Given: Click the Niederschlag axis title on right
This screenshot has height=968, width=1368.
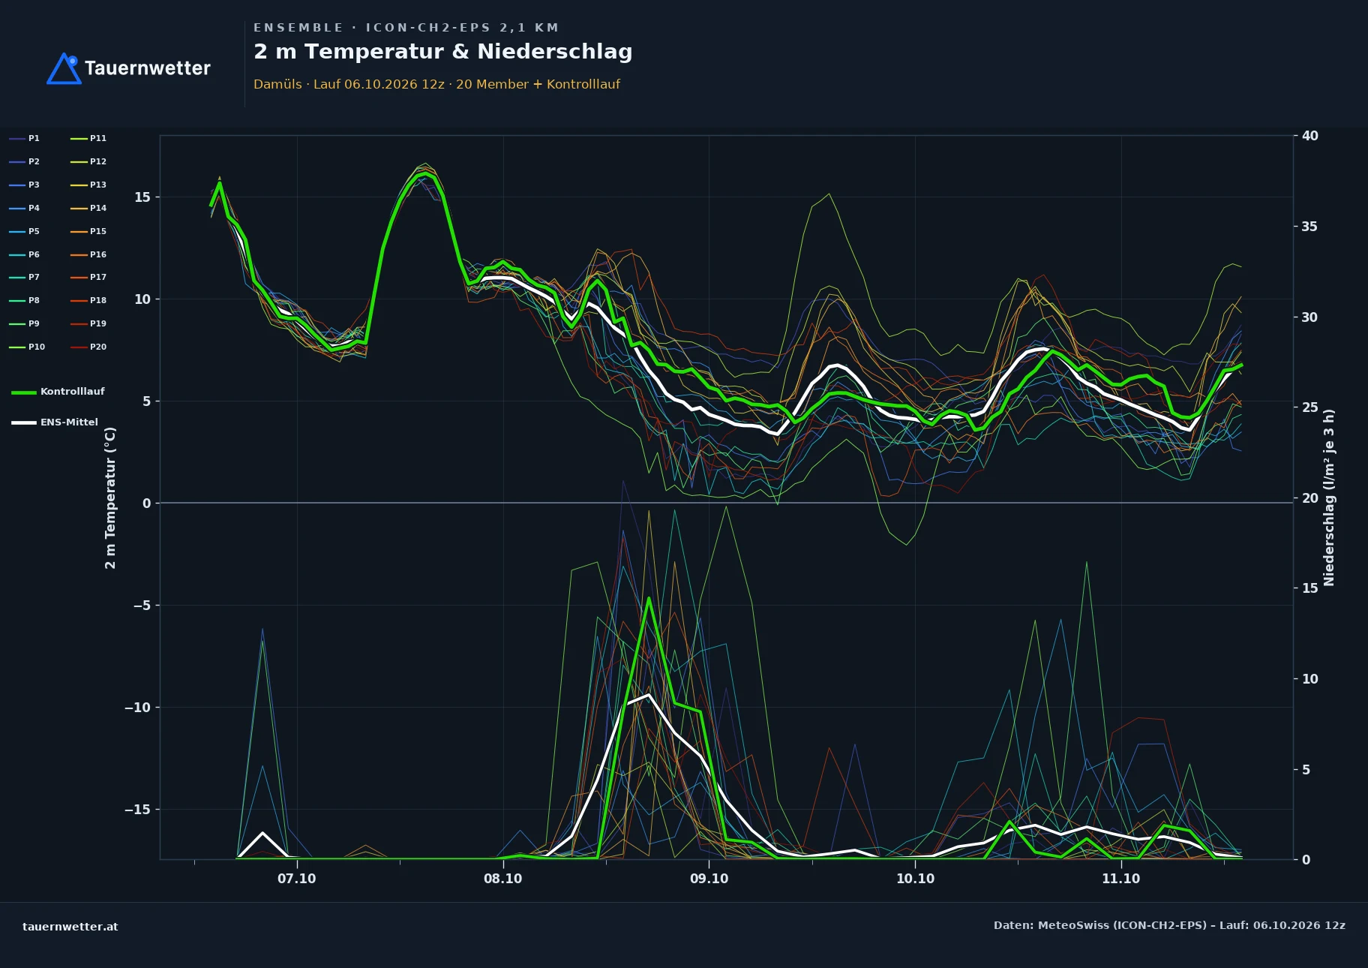Looking at the screenshot, I should click(1329, 498).
